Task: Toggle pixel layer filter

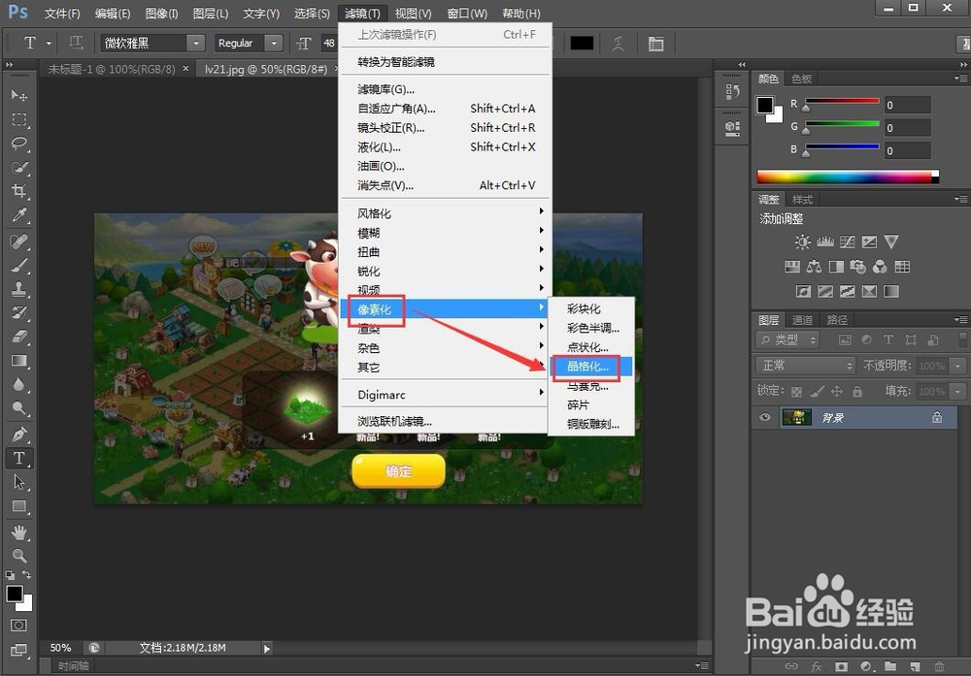Action: 845,340
